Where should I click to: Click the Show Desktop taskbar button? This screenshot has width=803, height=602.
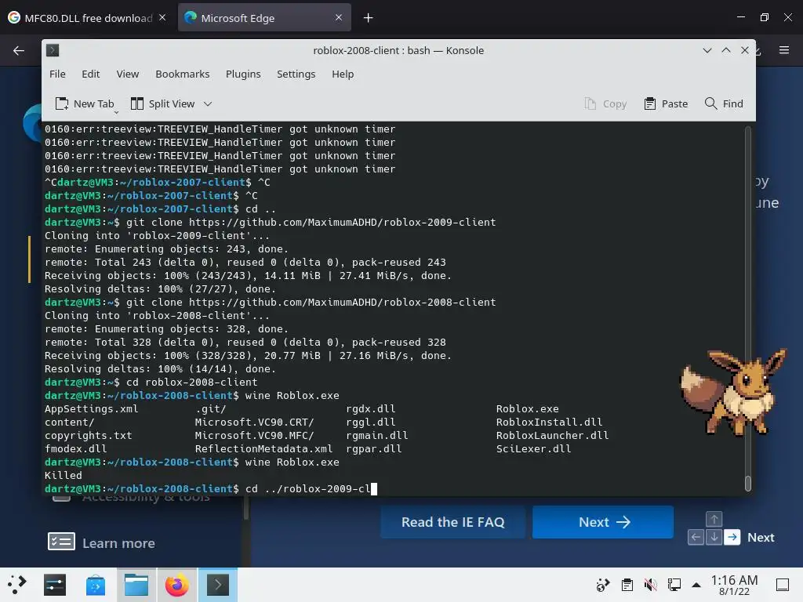pyautogui.click(x=783, y=585)
